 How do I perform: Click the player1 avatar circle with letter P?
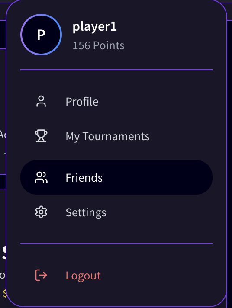[x=41, y=35]
